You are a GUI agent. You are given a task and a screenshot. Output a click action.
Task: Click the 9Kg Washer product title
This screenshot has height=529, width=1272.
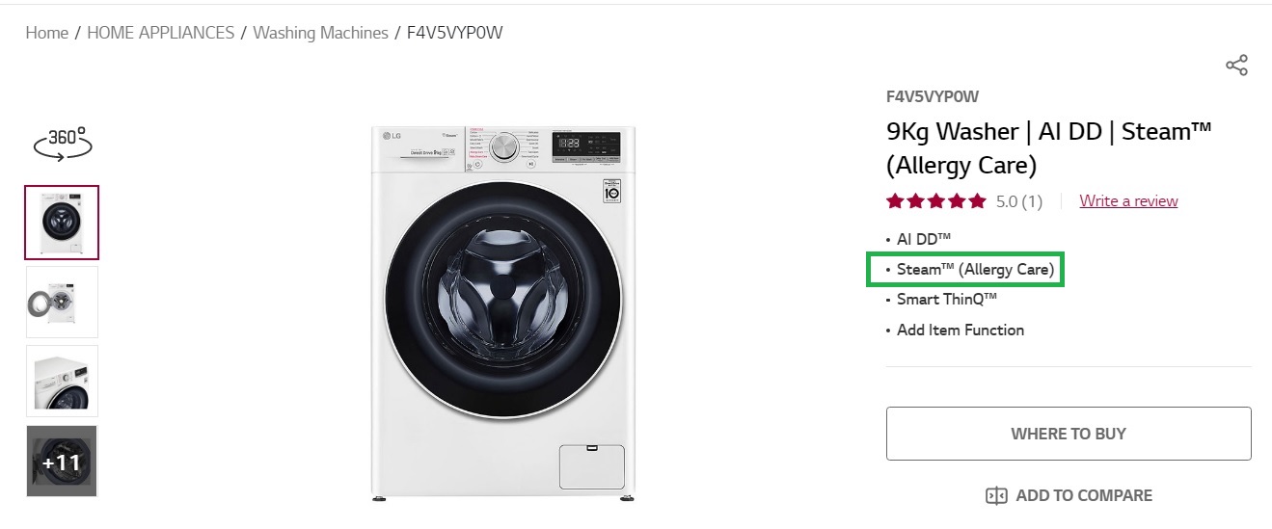(1048, 148)
